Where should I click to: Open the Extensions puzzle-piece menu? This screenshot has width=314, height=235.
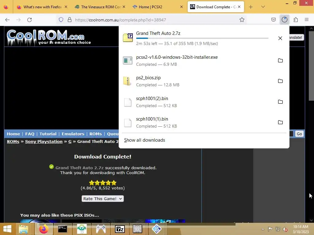point(296,20)
